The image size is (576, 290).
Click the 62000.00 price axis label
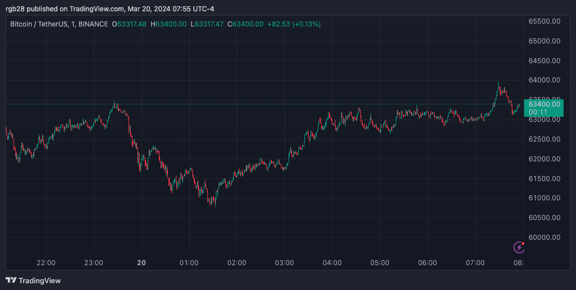click(x=544, y=159)
